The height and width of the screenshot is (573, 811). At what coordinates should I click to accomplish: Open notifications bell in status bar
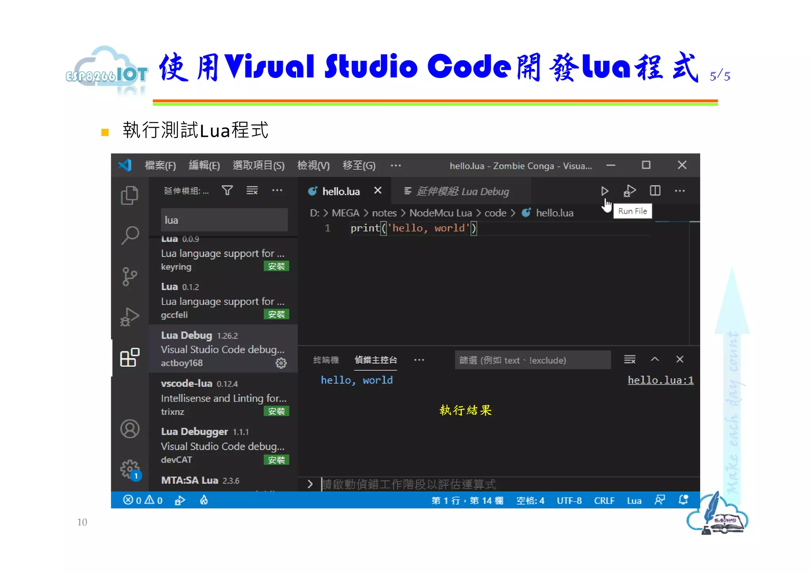683,500
